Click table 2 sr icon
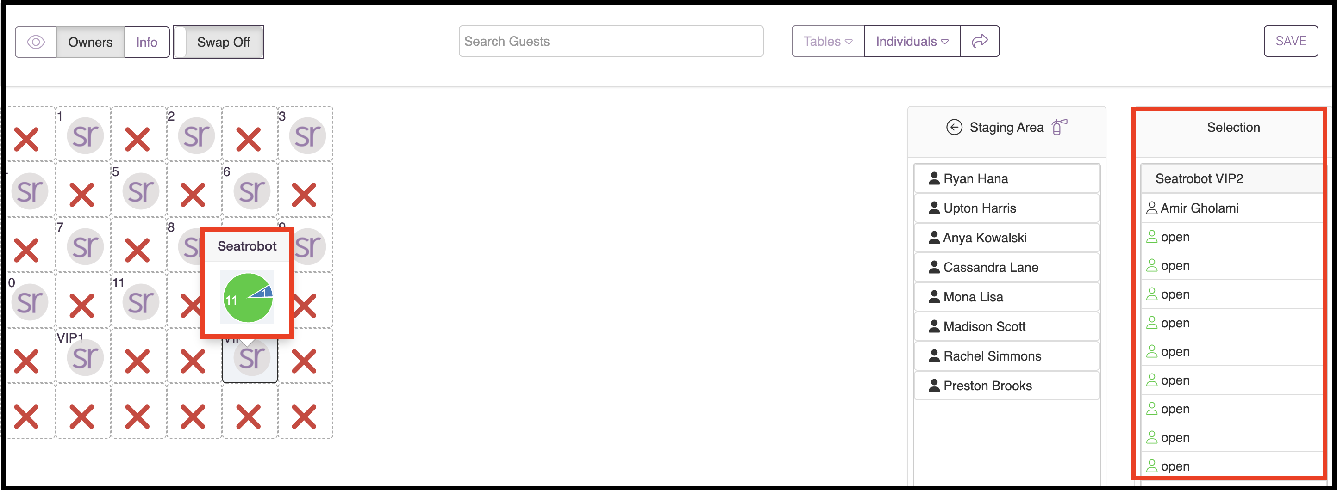Screen dimensions: 1337x490 (x=196, y=135)
